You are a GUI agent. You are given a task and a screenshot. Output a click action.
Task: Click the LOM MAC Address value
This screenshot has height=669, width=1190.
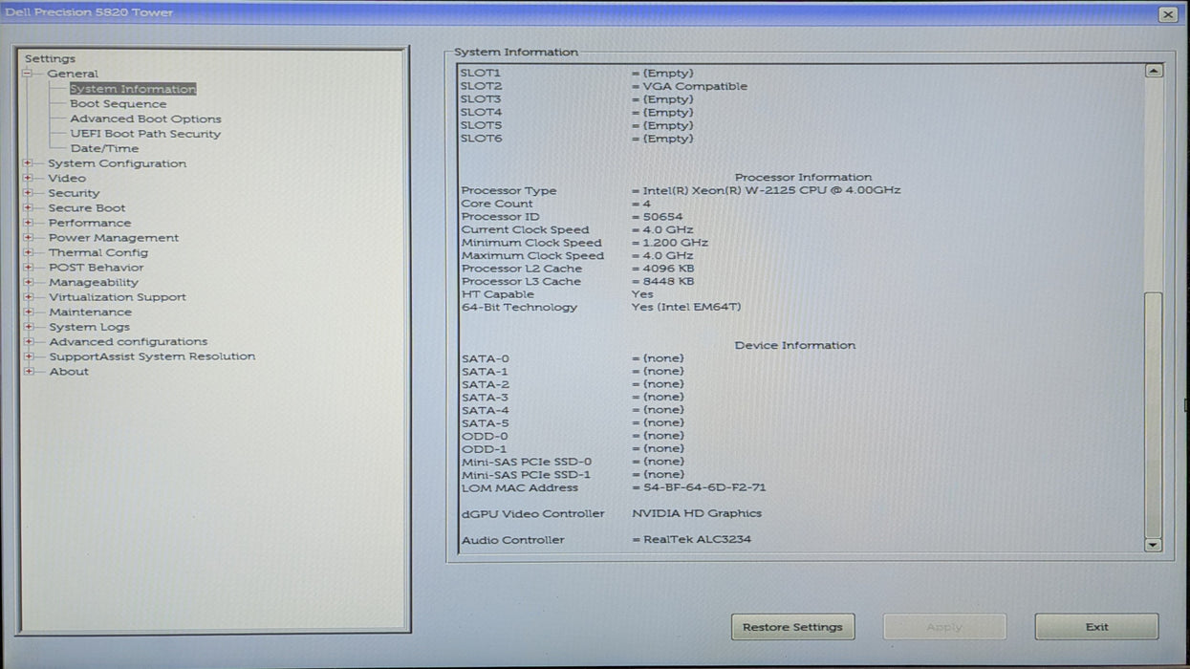pos(704,487)
